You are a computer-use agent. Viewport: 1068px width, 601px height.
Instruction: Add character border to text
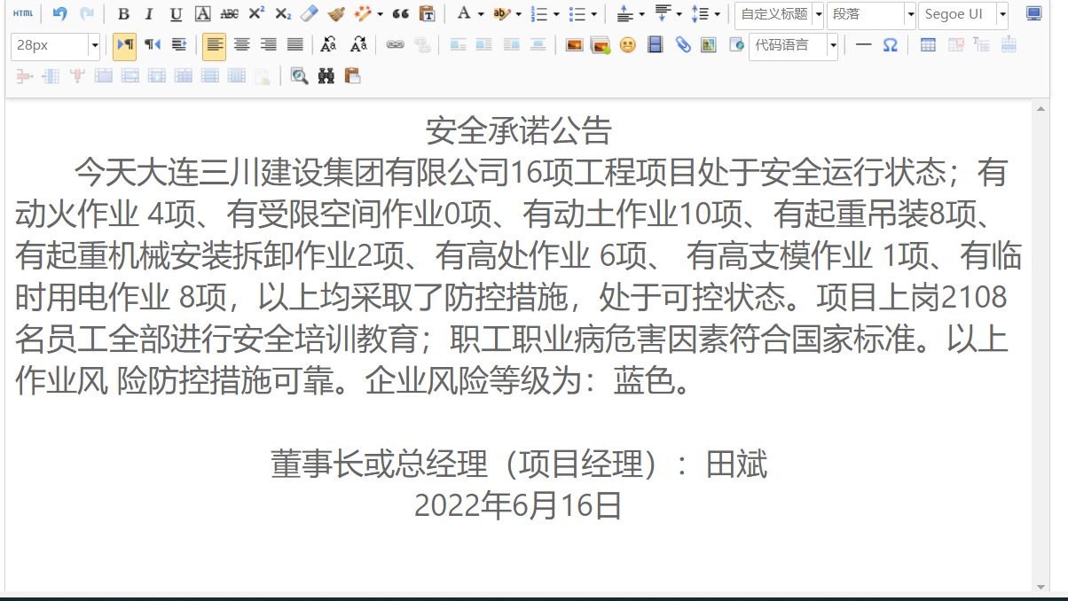(x=202, y=14)
